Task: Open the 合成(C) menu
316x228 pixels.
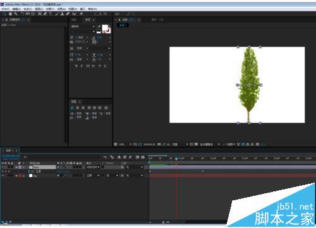Action: tap(28, 9)
